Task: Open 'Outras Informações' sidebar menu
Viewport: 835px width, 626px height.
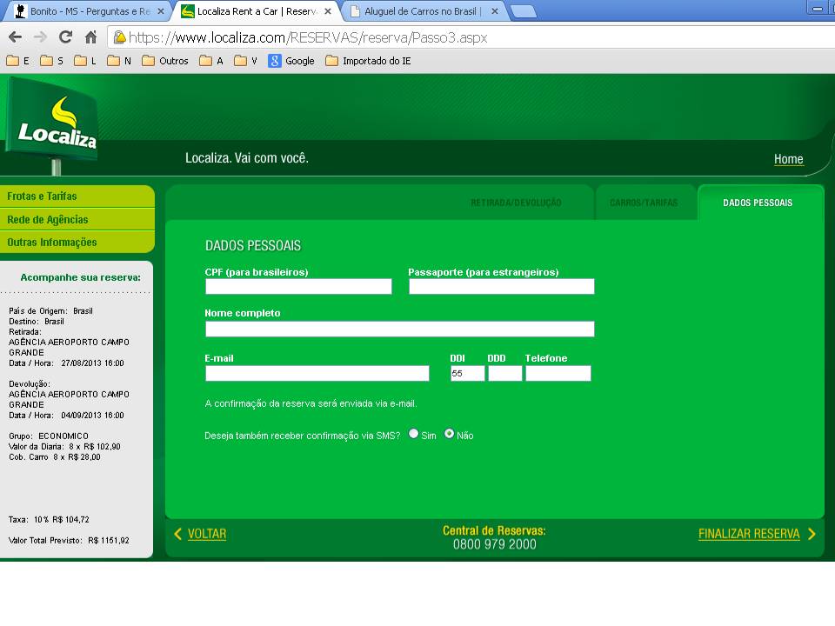Action: pos(77,243)
